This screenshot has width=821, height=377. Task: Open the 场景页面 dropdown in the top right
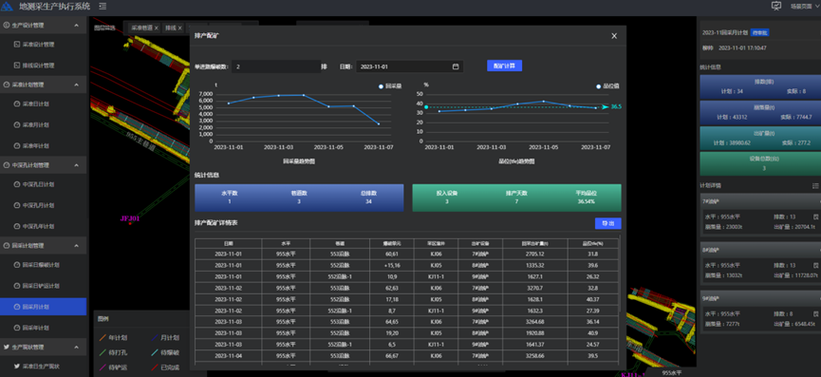pos(805,7)
